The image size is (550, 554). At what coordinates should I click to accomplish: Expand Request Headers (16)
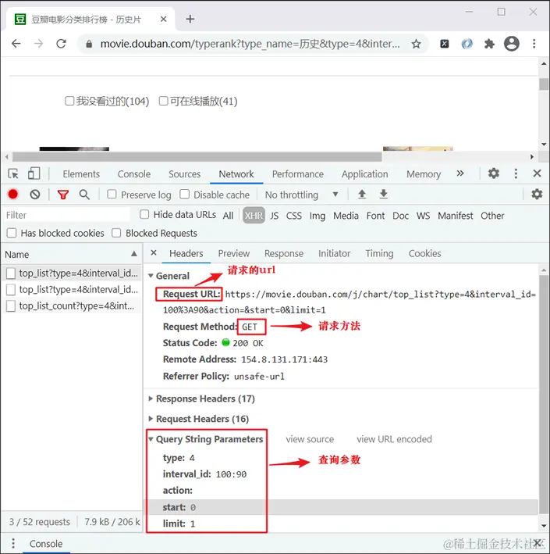pos(151,419)
